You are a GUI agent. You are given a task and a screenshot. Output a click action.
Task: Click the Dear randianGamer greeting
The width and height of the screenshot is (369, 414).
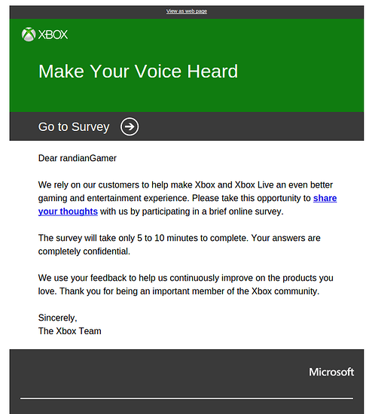[x=78, y=158]
